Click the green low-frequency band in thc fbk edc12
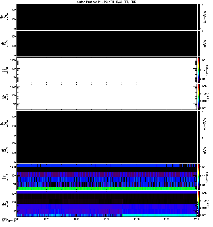Image resolution: width=213 pixels, height=227 pixels. [x=106, y=188]
